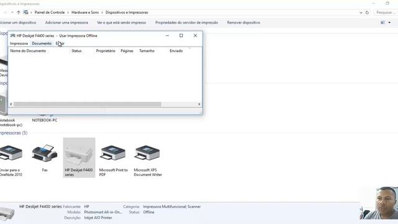Click the printer icon in queue title bar

click(x=12, y=36)
